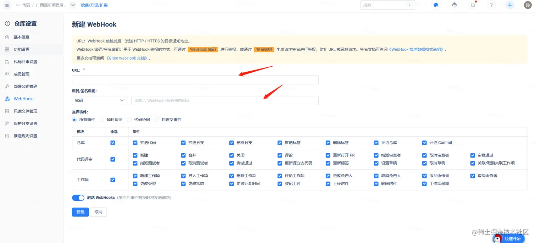Click the blue plus create icon

point(510,5)
